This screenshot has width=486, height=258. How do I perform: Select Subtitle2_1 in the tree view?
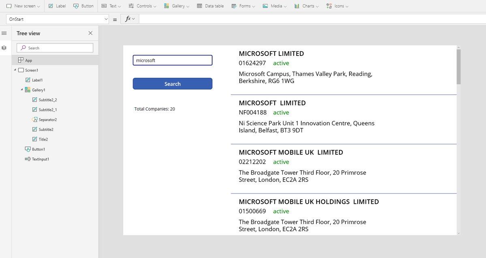(48, 110)
